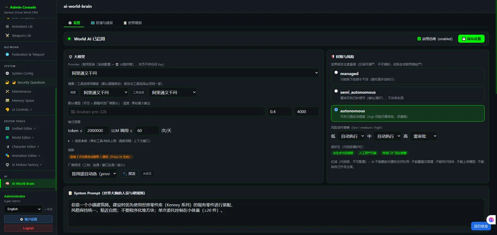Open the 低 risk action dropdown
The width and height of the screenshot is (497, 235).
pyautogui.click(x=351, y=136)
